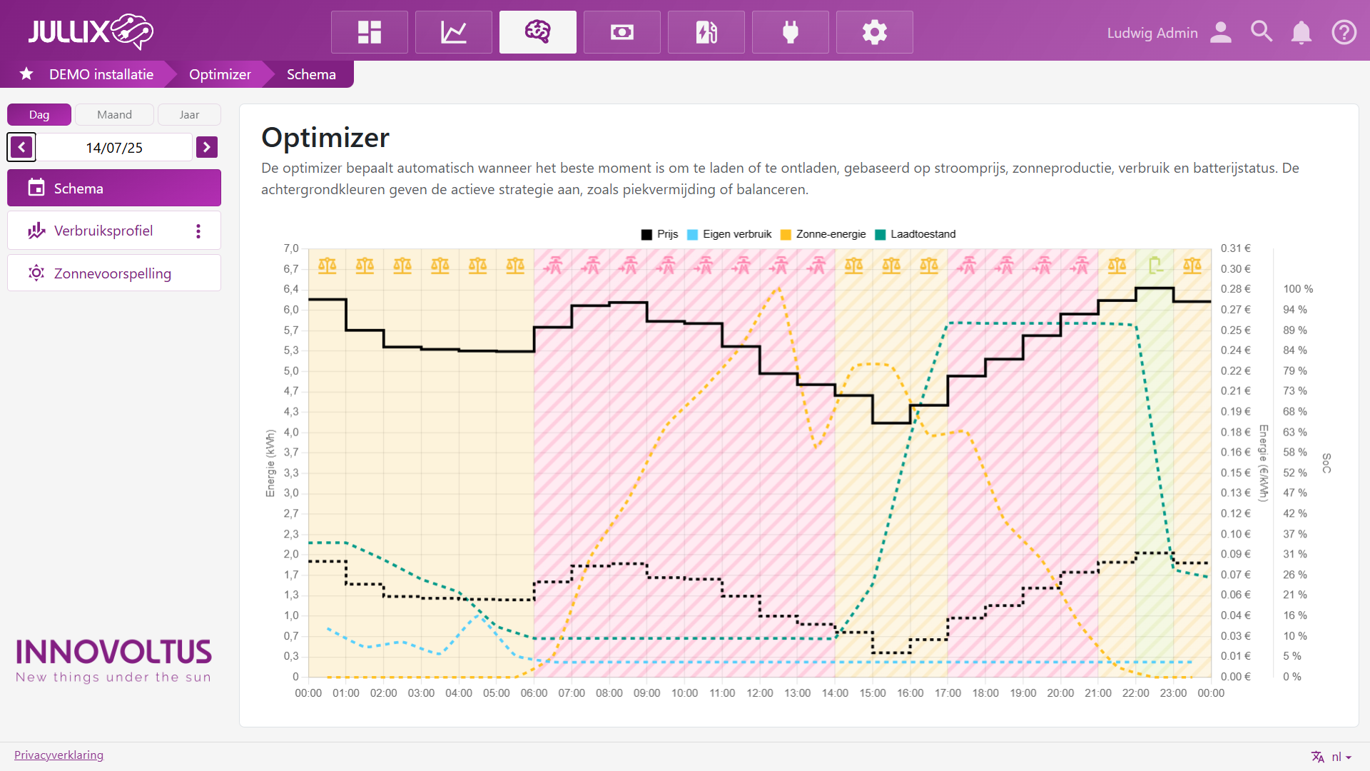Open the line chart analytics icon
The height and width of the screenshot is (771, 1370).
point(453,32)
